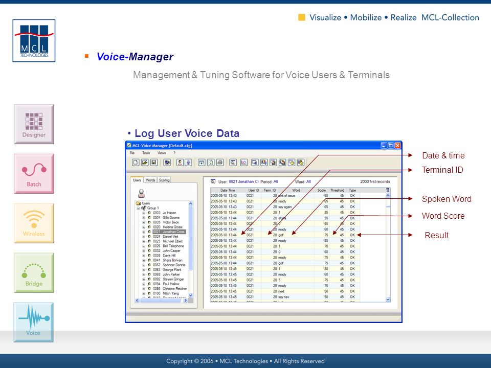Select tree user 0095 Christine Fletcher
Screen dimensions: 491x368
(x=170, y=288)
